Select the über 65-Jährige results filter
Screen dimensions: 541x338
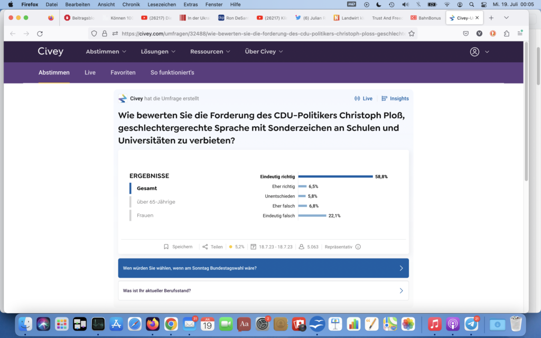156,202
